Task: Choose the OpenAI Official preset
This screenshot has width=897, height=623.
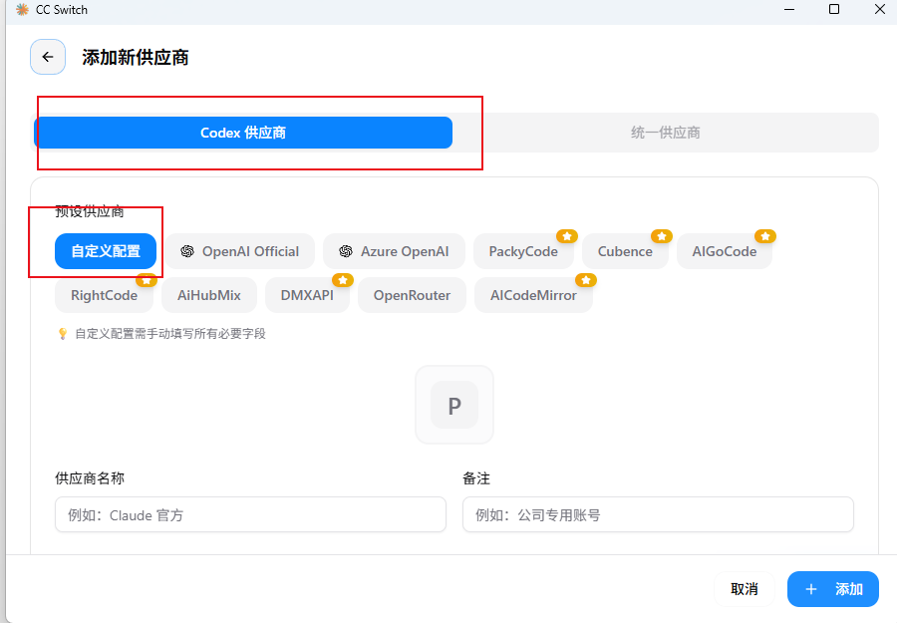Action: pyautogui.click(x=239, y=251)
